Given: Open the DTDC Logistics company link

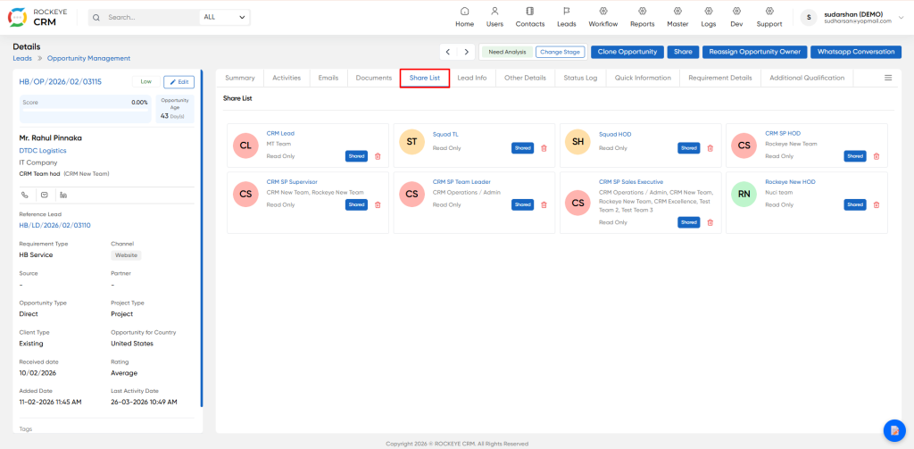Looking at the screenshot, I should [43, 151].
